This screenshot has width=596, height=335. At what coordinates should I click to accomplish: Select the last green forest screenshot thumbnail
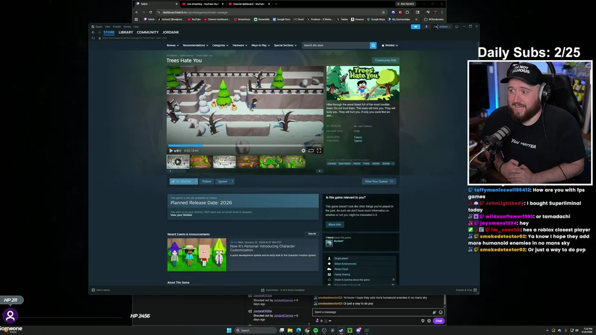294,162
